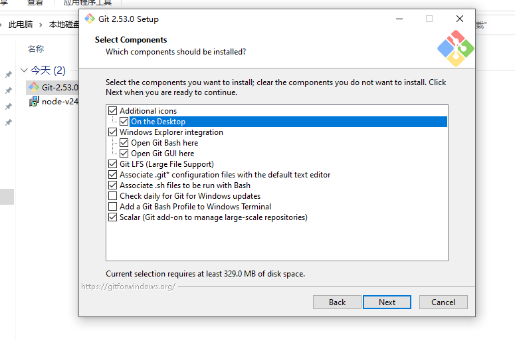Screen dimensions: 515x341
Task: Open the 查看 ribbon tab
Action: 35,3
